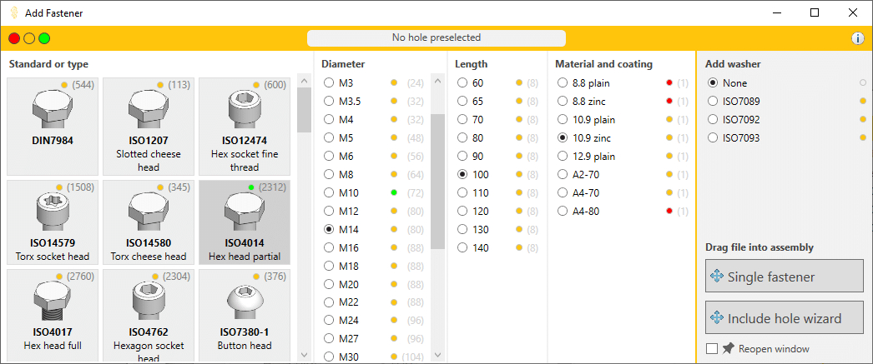Screen dimensions: 873x364
Task: Click the Single fastener button
Action: [x=784, y=277]
